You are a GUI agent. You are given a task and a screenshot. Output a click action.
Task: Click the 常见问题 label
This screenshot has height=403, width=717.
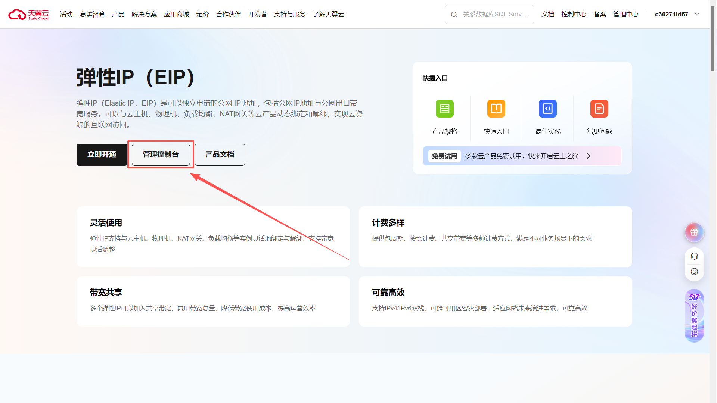(599, 131)
